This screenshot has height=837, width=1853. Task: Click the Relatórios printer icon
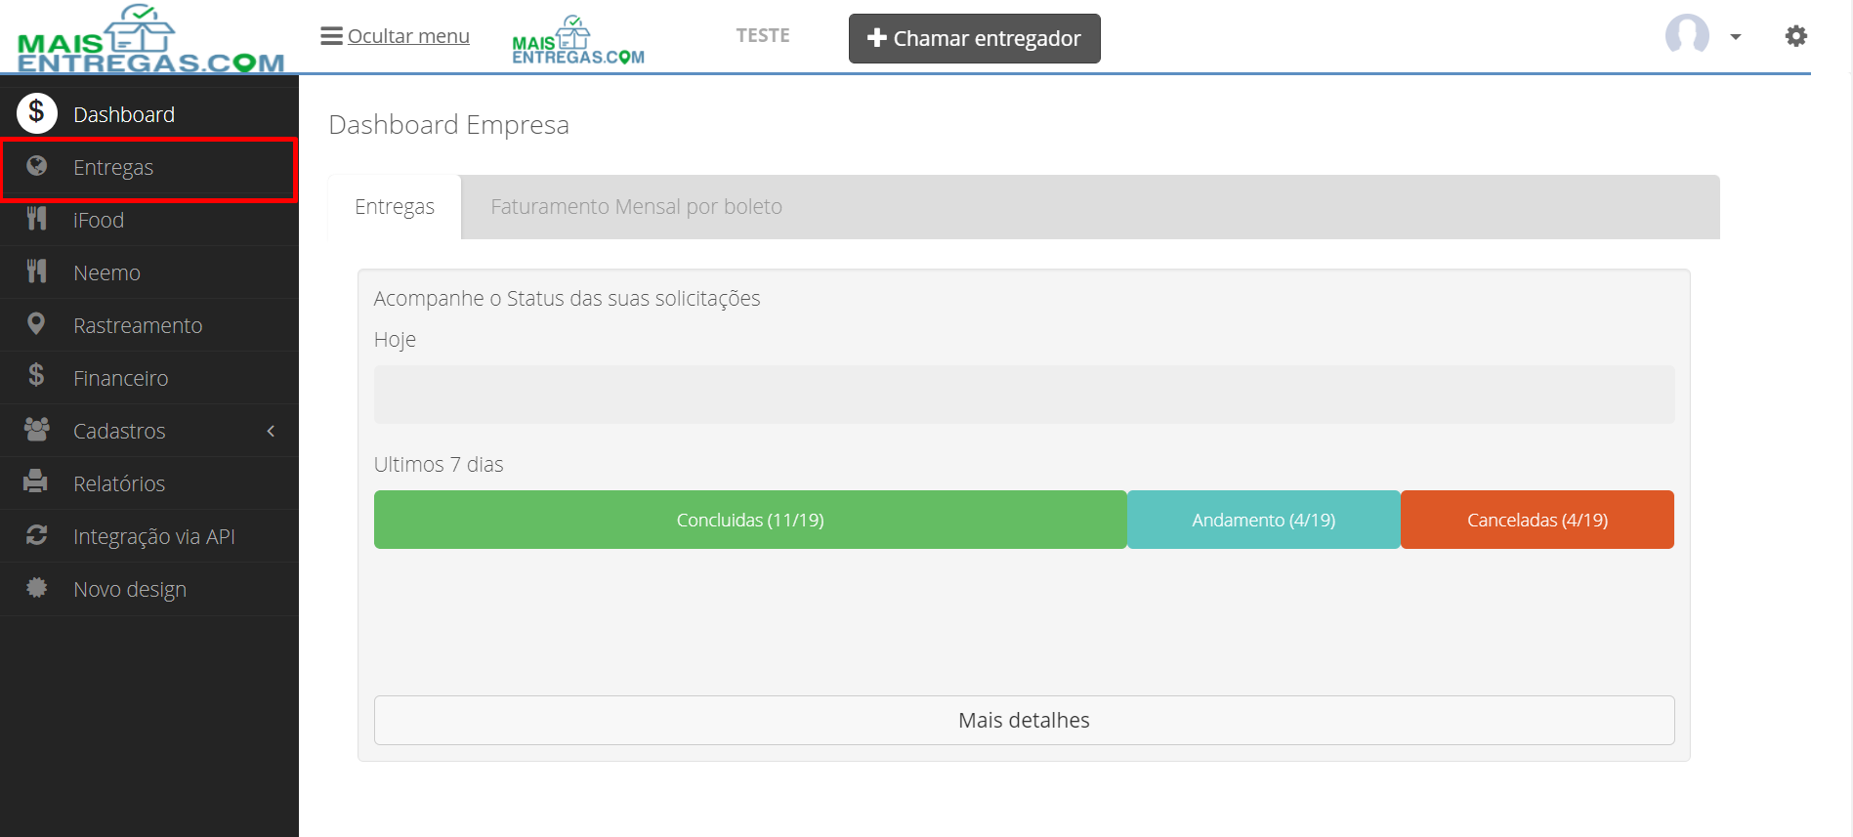click(x=36, y=481)
